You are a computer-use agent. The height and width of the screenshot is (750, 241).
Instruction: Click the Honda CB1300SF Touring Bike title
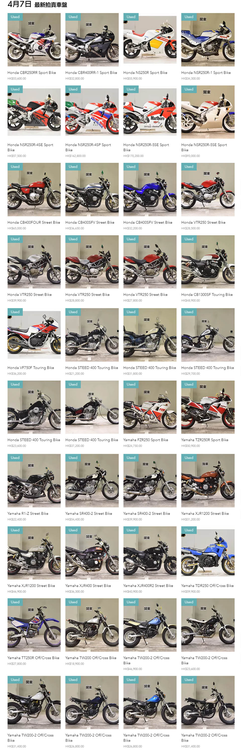click(207, 294)
